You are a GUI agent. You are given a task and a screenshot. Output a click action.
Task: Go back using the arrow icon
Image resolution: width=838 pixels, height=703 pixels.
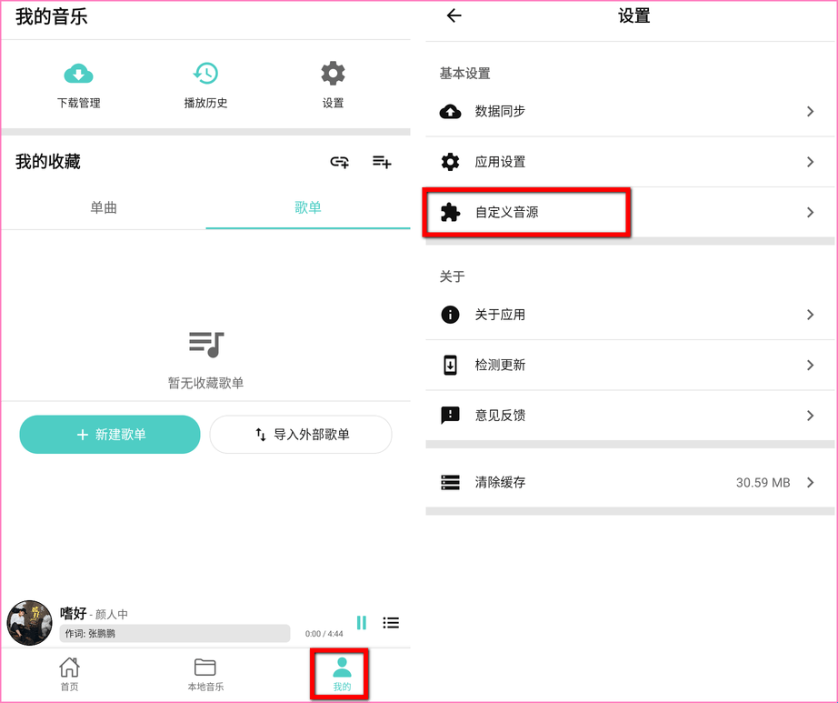point(454,16)
